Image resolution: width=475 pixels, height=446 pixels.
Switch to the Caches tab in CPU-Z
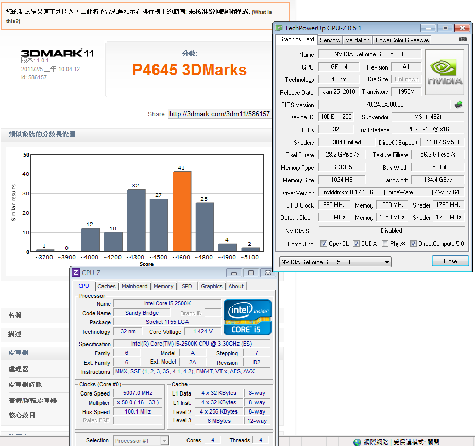click(106, 286)
